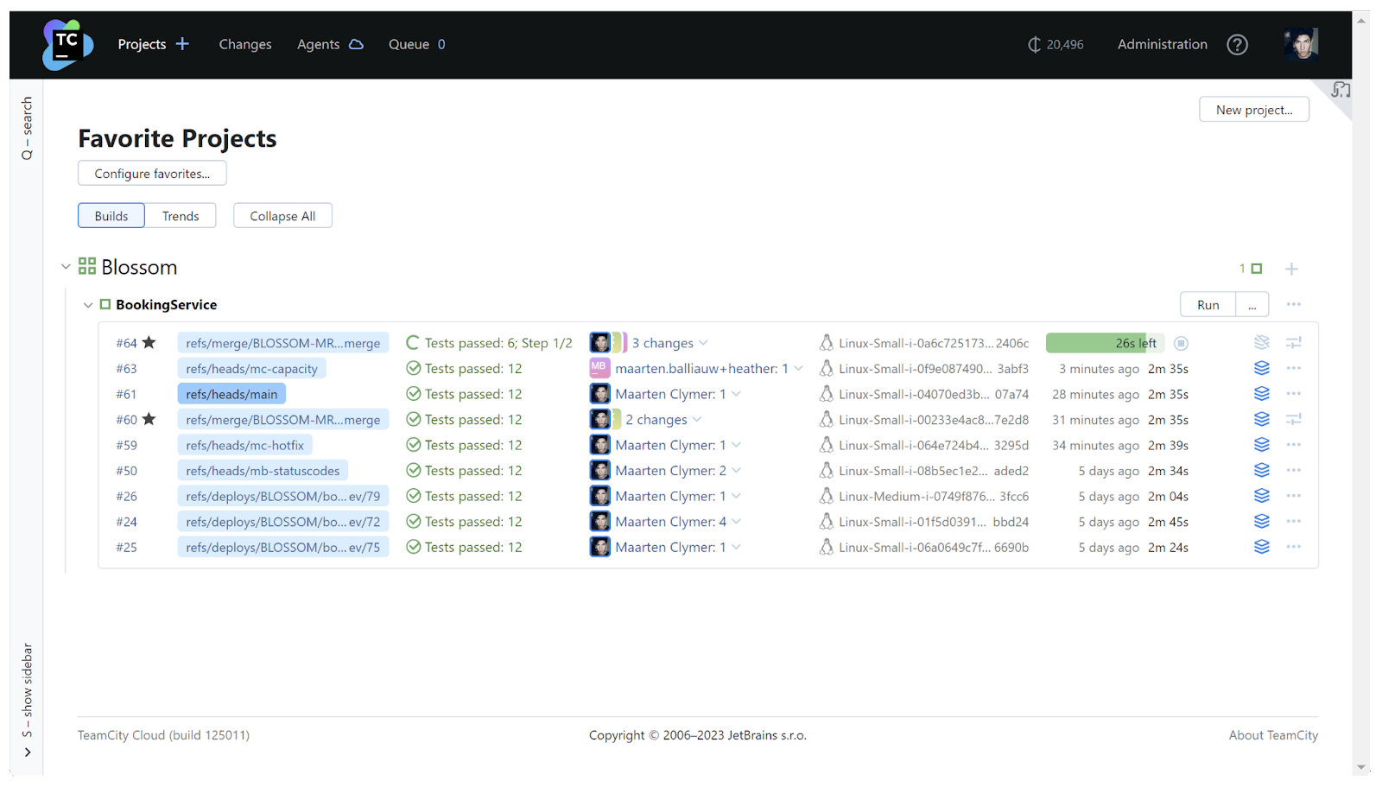This screenshot has height=787, width=1382.
Task: Open disabled artifacts icon for #64
Action: tap(1262, 343)
